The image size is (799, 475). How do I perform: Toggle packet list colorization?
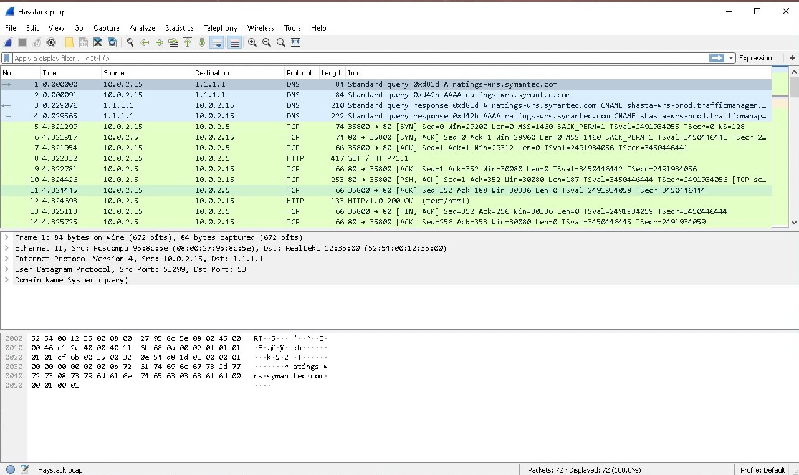pyautogui.click(x=234, y=42)
